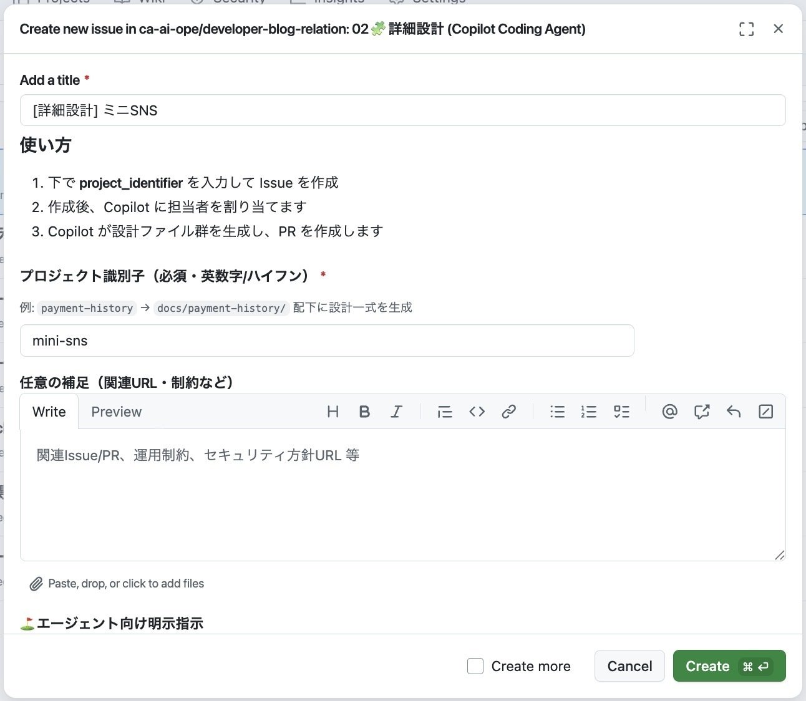Open the slash commands menu
The width and height of the screenshot is (806, 701).
point(766,412)
